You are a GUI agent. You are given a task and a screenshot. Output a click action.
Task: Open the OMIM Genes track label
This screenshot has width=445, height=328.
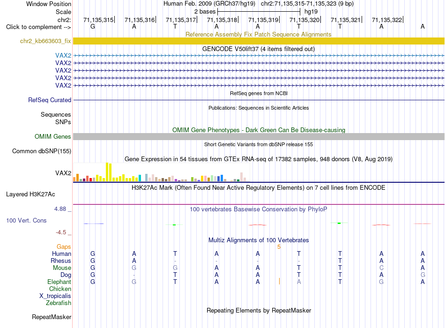(x=53, y=137)
